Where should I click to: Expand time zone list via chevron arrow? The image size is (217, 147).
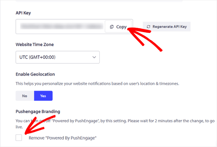[x=94, y=57]
